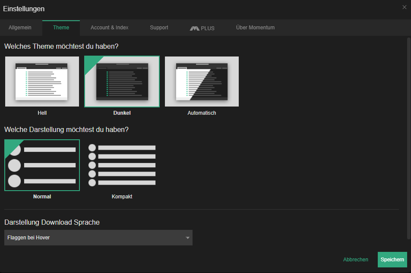
Task: Open the Support tab
Action: point(159,28)
